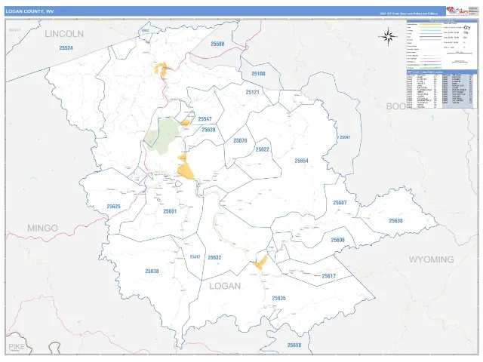Click ZIP code label 25508
The image size is (483, 362).
click(217, 44)
